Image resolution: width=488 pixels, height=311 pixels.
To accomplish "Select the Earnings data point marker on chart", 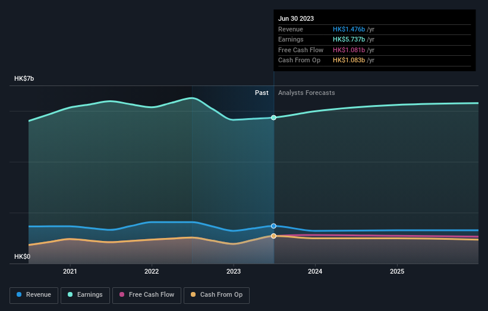I will click(273, 118).
